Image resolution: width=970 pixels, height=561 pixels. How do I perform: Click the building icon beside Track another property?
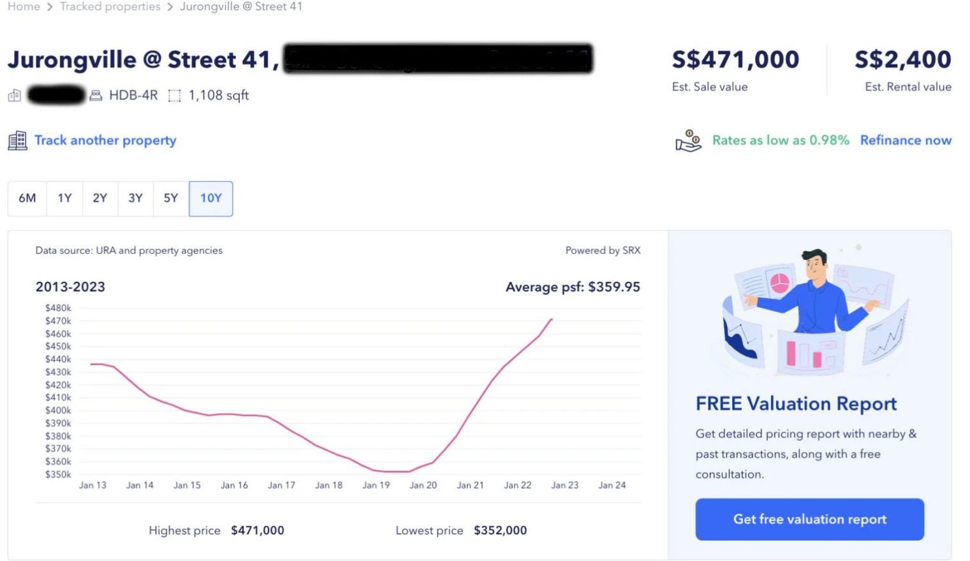17,140
